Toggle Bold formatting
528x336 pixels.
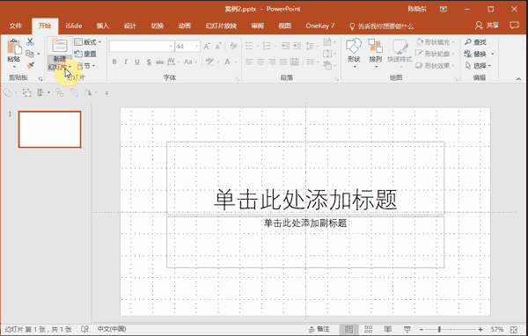pos(114,62)
